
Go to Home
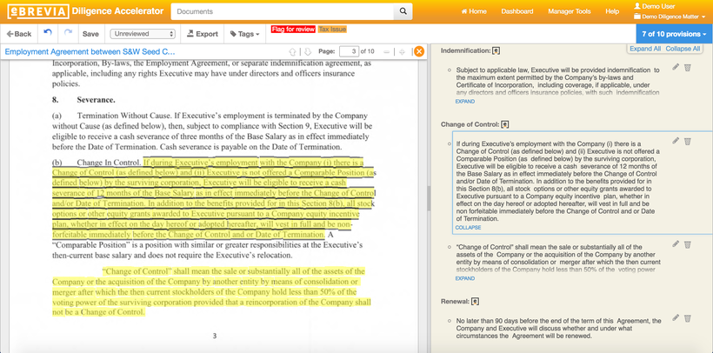[x=474, y=11]
